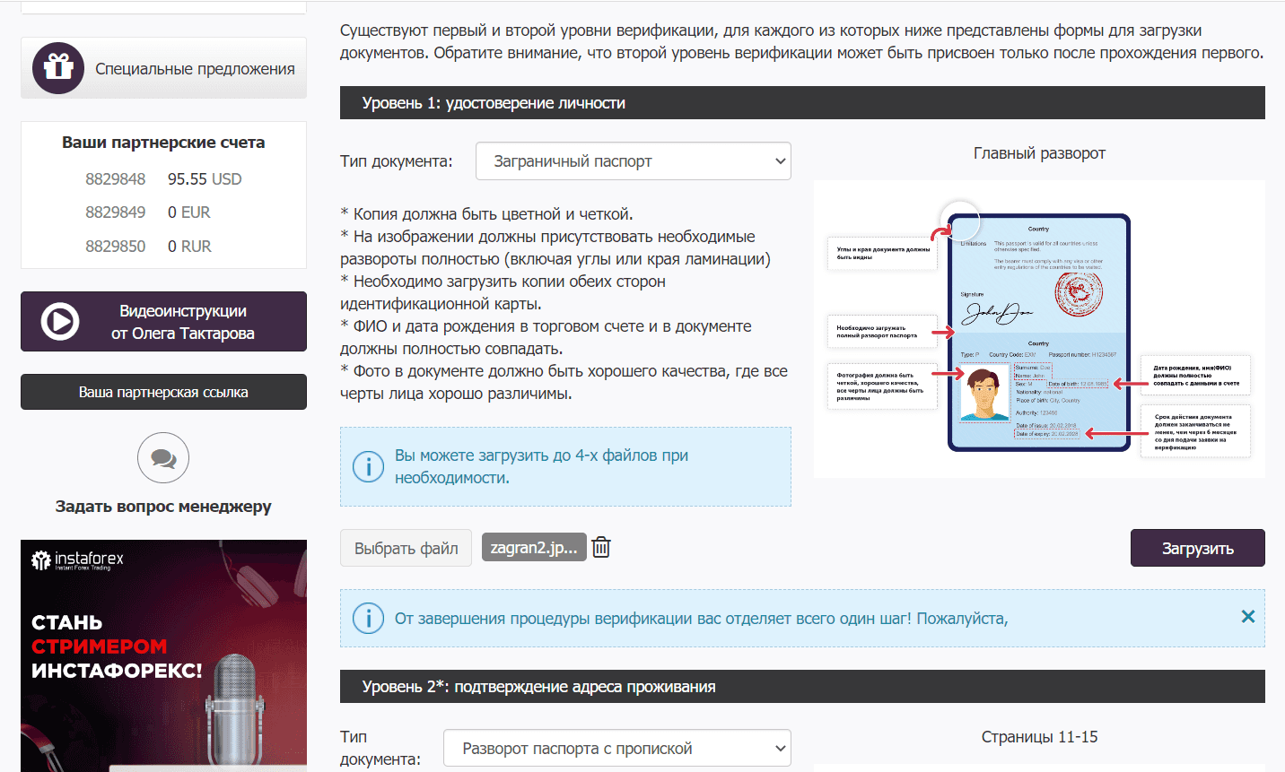Open Ваша партнерская ссылка button
The image size is (1285, 772).
tap(163, 392)
